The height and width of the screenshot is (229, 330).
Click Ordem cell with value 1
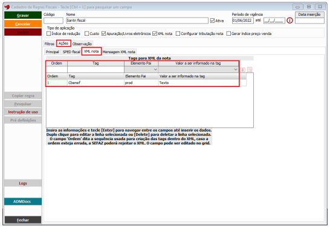point(57,83)
